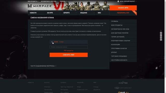Expand the ОБ ИГРЕ navigation dropdown arrow
Screen dimensions: 166x93
60,13
